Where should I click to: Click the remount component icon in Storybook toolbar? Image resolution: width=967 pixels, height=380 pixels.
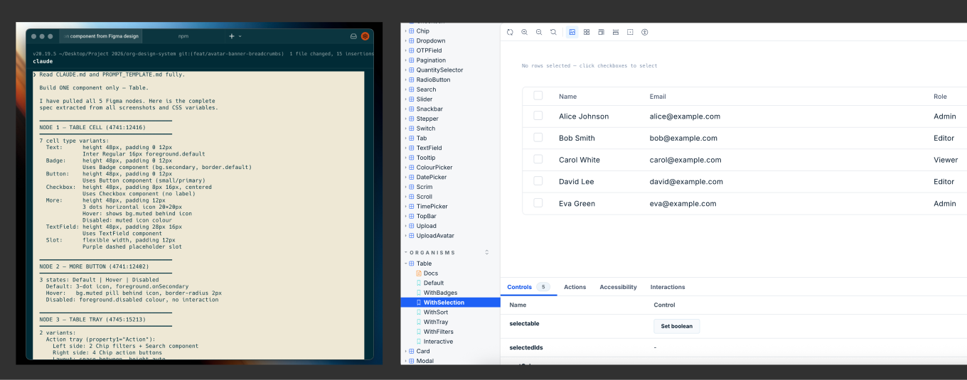[x=510, y=32]
